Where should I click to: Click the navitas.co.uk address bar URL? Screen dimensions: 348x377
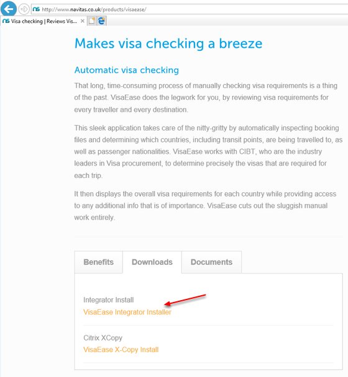pos(94,9)
